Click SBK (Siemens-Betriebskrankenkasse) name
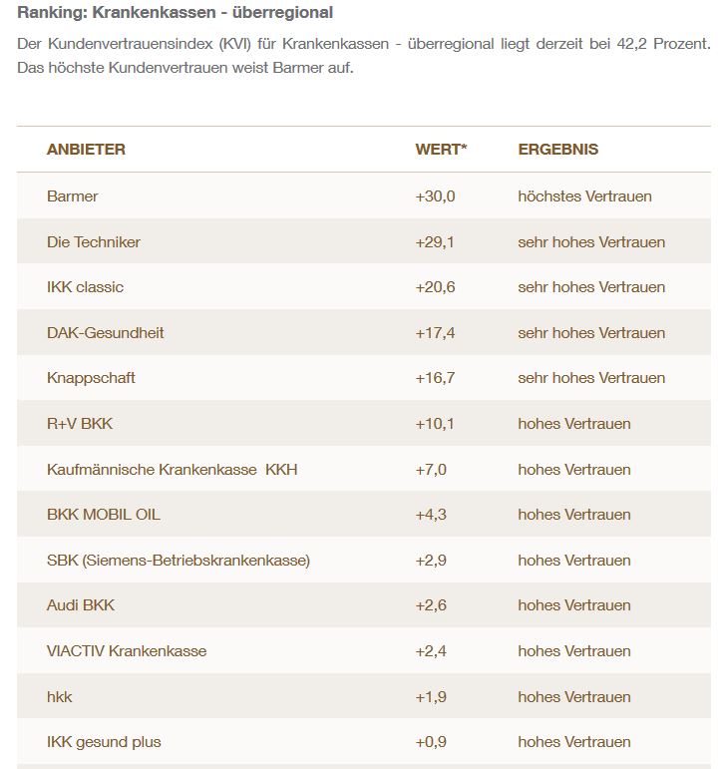Viewport: 725px width, 769px height. (178, 561)
